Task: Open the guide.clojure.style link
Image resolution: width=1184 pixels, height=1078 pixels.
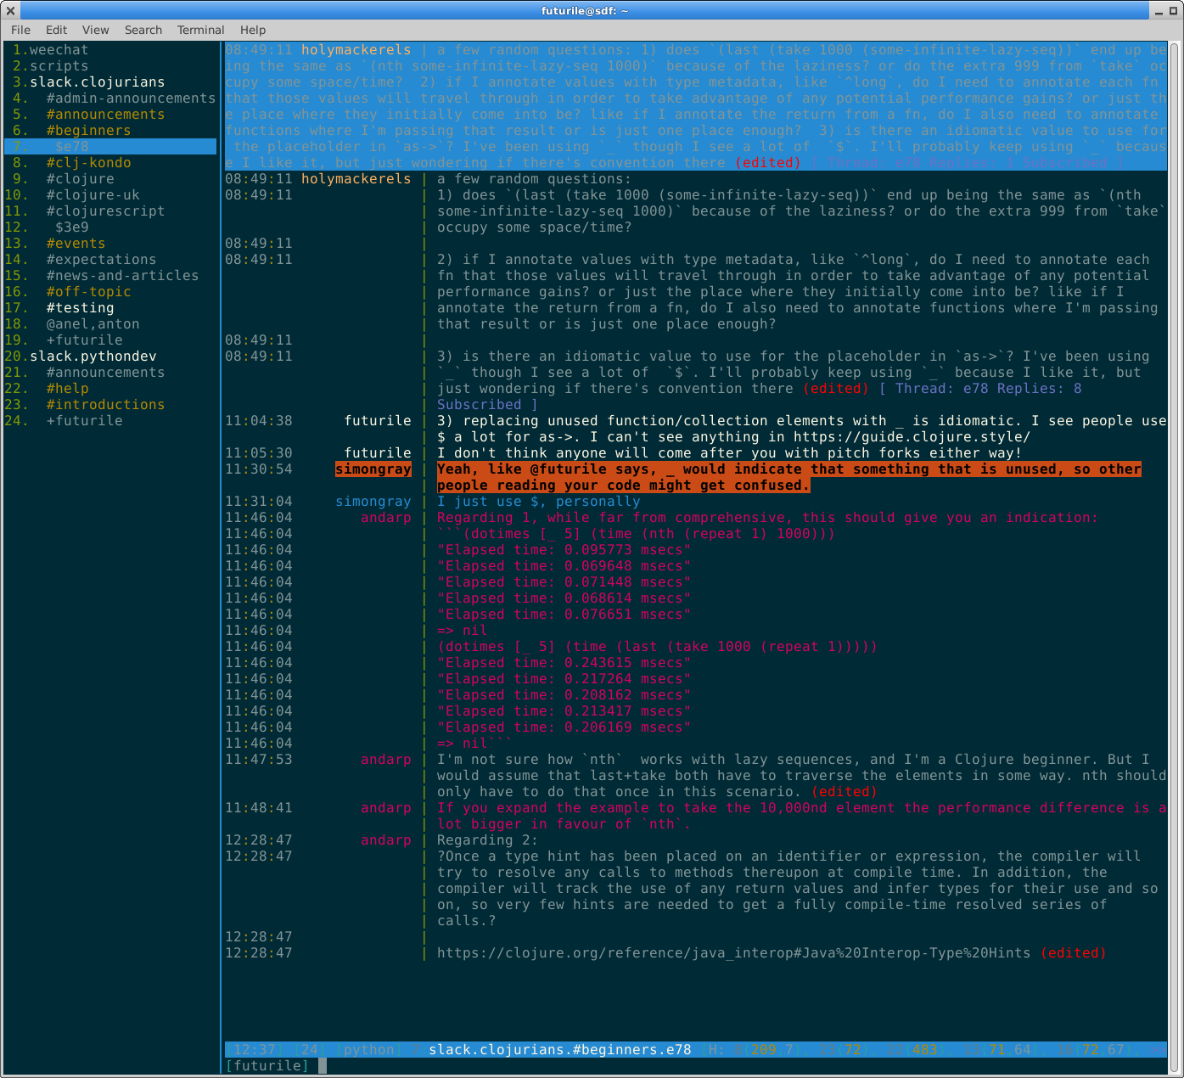Action: pyautogui.click(x=912, y=437)
